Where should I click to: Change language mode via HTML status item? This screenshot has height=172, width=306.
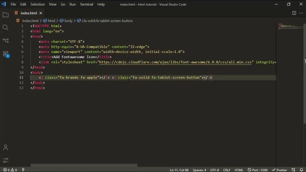click(x=239, y=170)
